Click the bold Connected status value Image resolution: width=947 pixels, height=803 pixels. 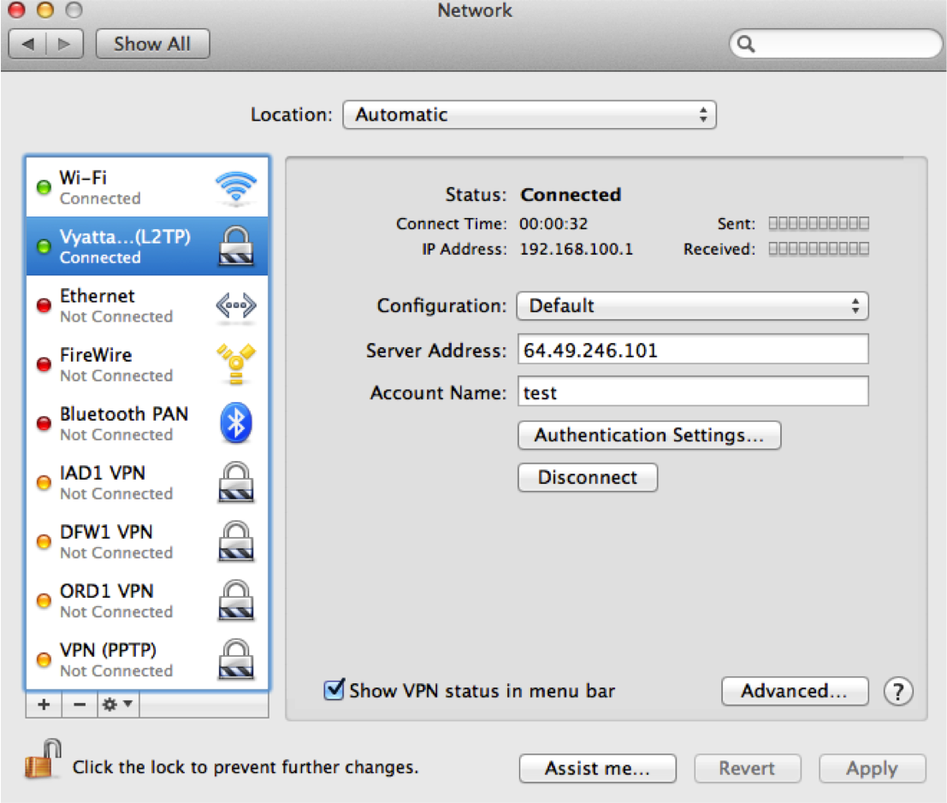click(x=571, y=195)
